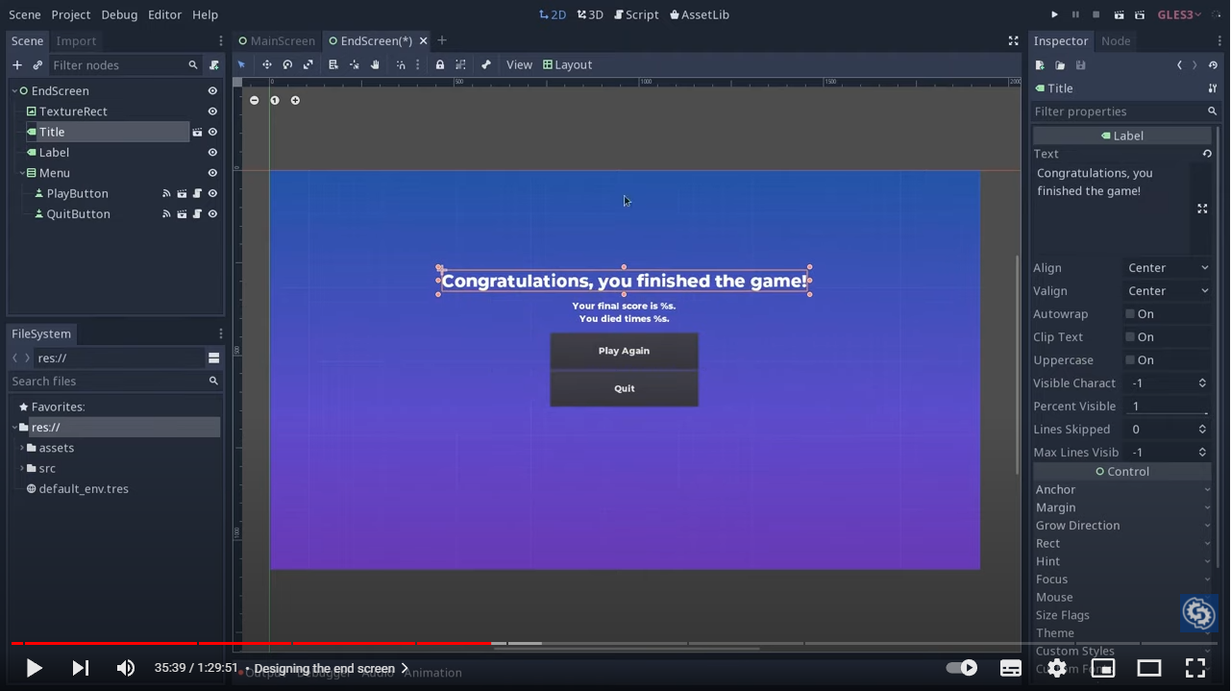Click the Filter properties search field
Viewport: 1231px width, 691px height.
[1124, 111]
